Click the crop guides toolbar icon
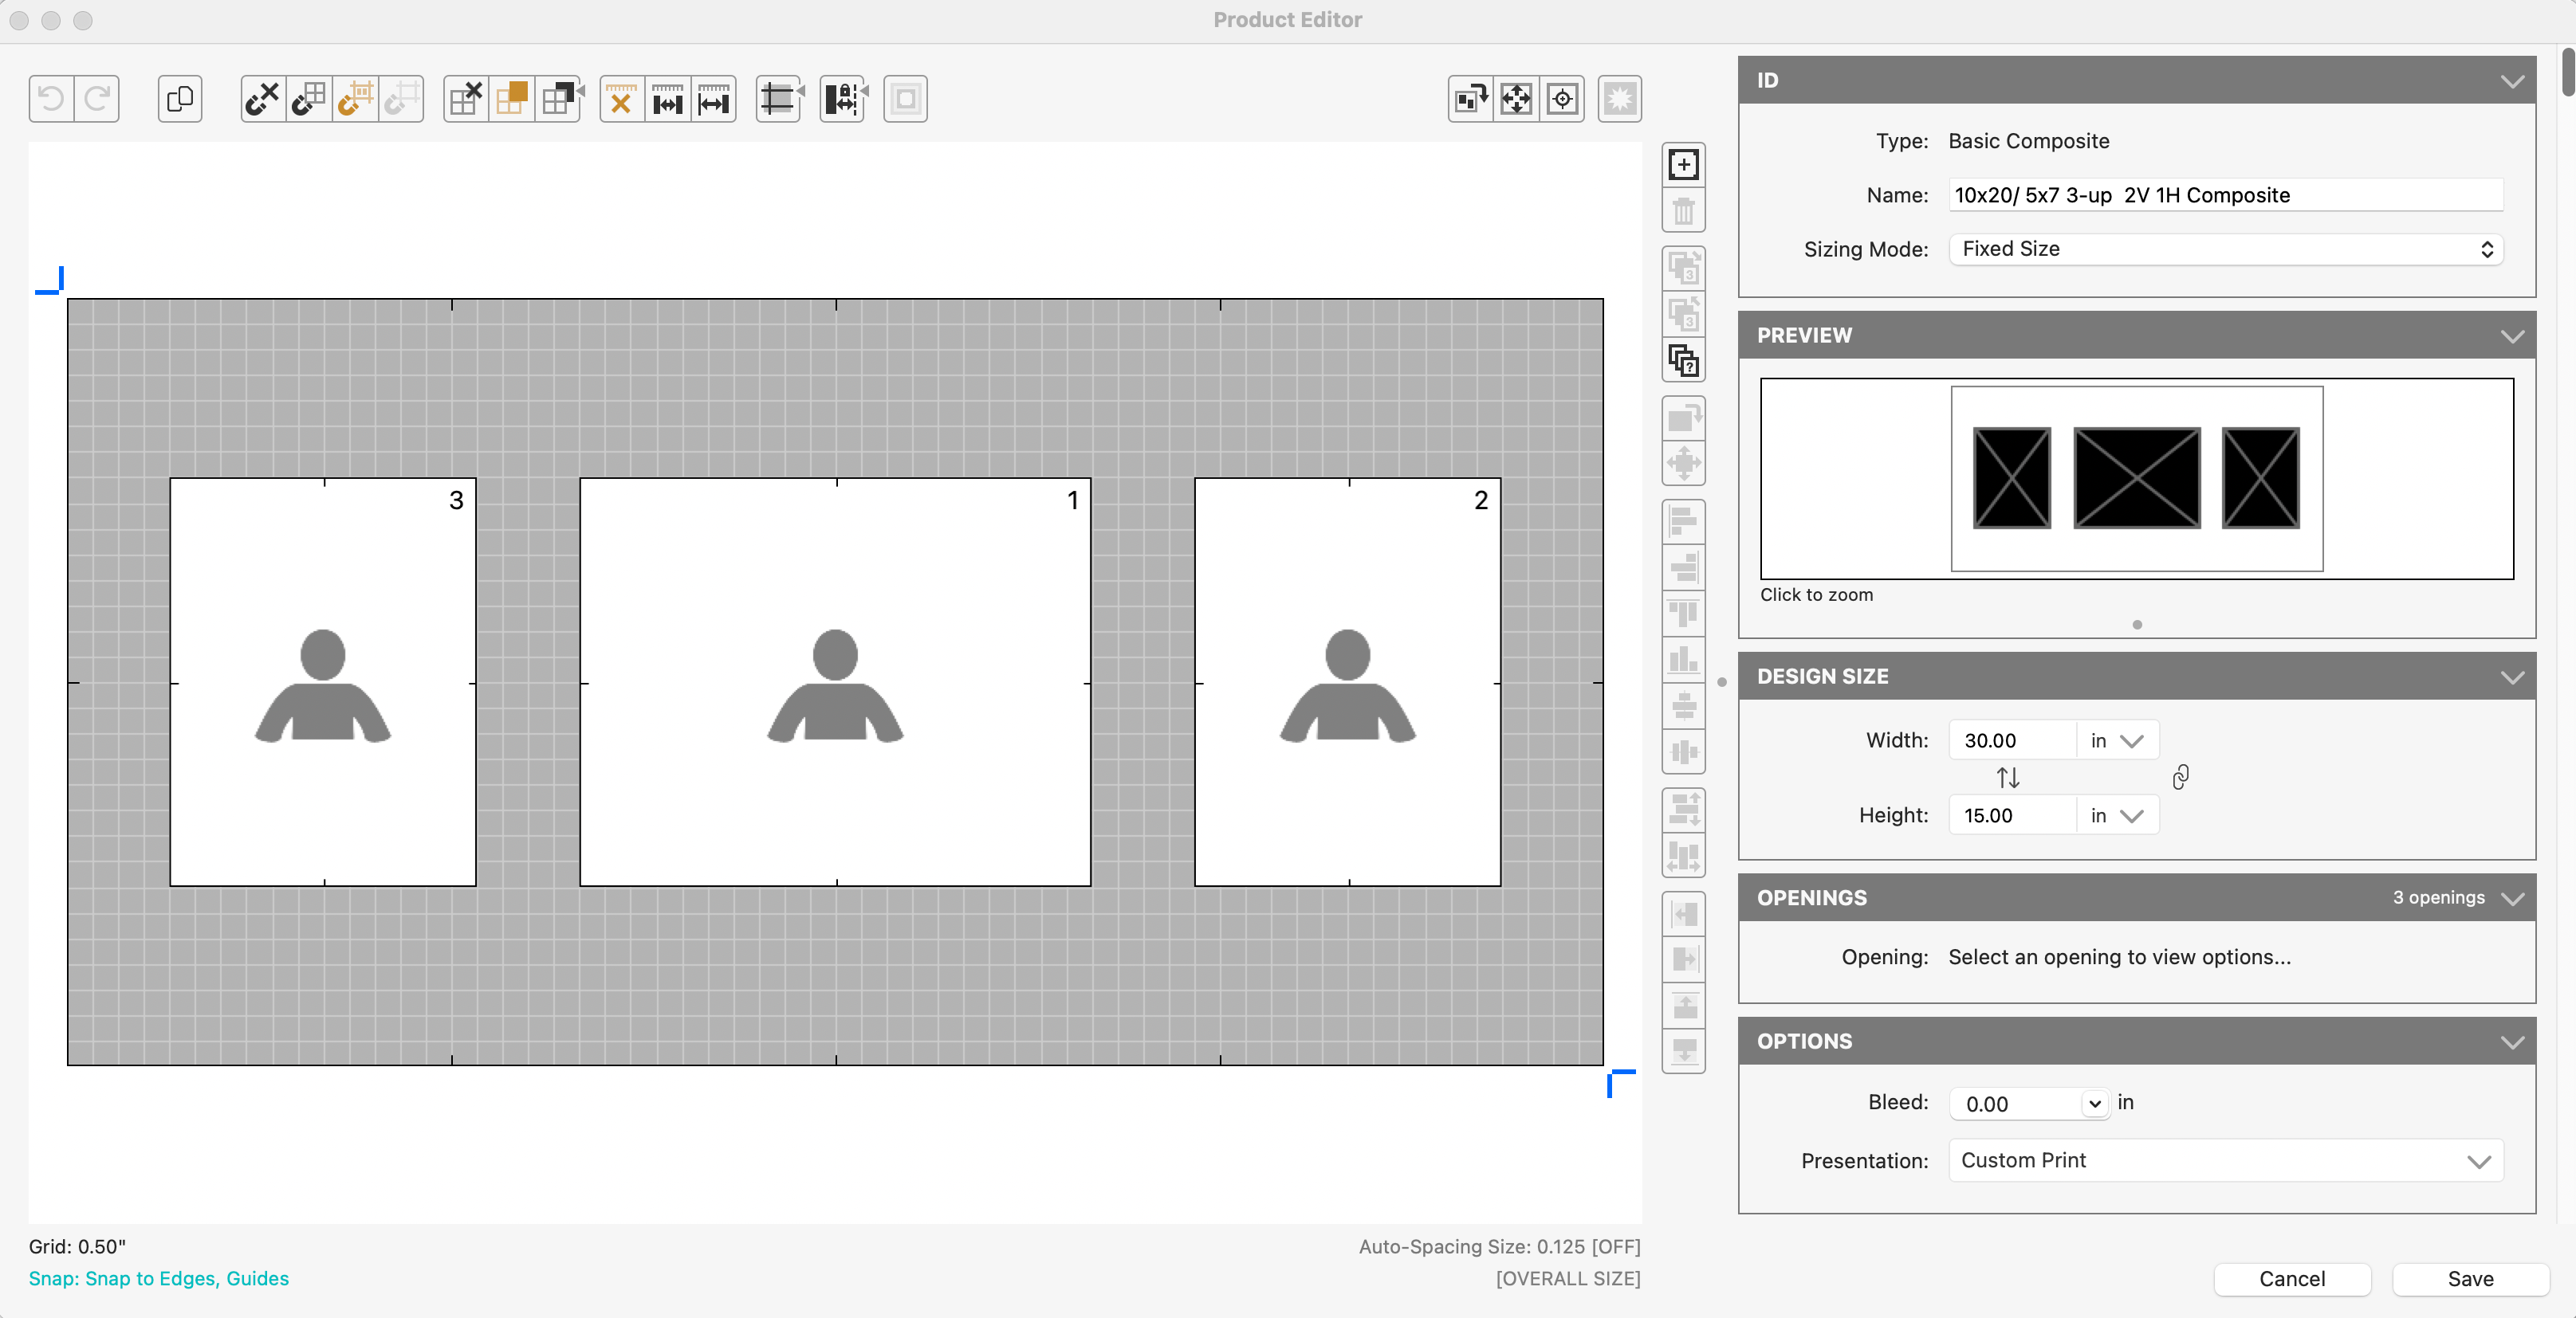The height and width of the screenshot is (1318, 2576). point(779,99)
